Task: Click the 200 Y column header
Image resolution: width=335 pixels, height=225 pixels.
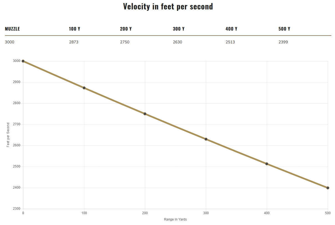Action: coord(126,29)
